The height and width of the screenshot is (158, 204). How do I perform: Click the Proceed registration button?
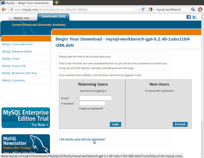click(180, 124)
